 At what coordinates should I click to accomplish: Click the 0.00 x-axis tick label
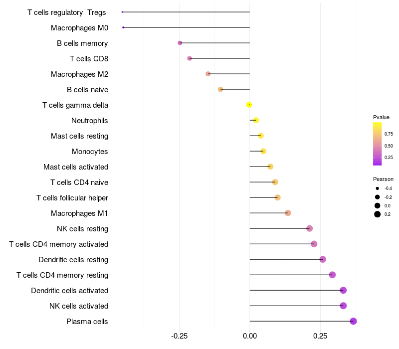tap(249, 337)
